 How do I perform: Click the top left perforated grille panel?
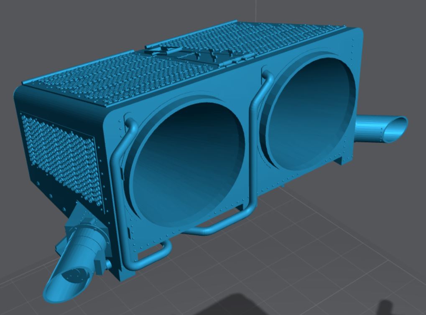96,75
